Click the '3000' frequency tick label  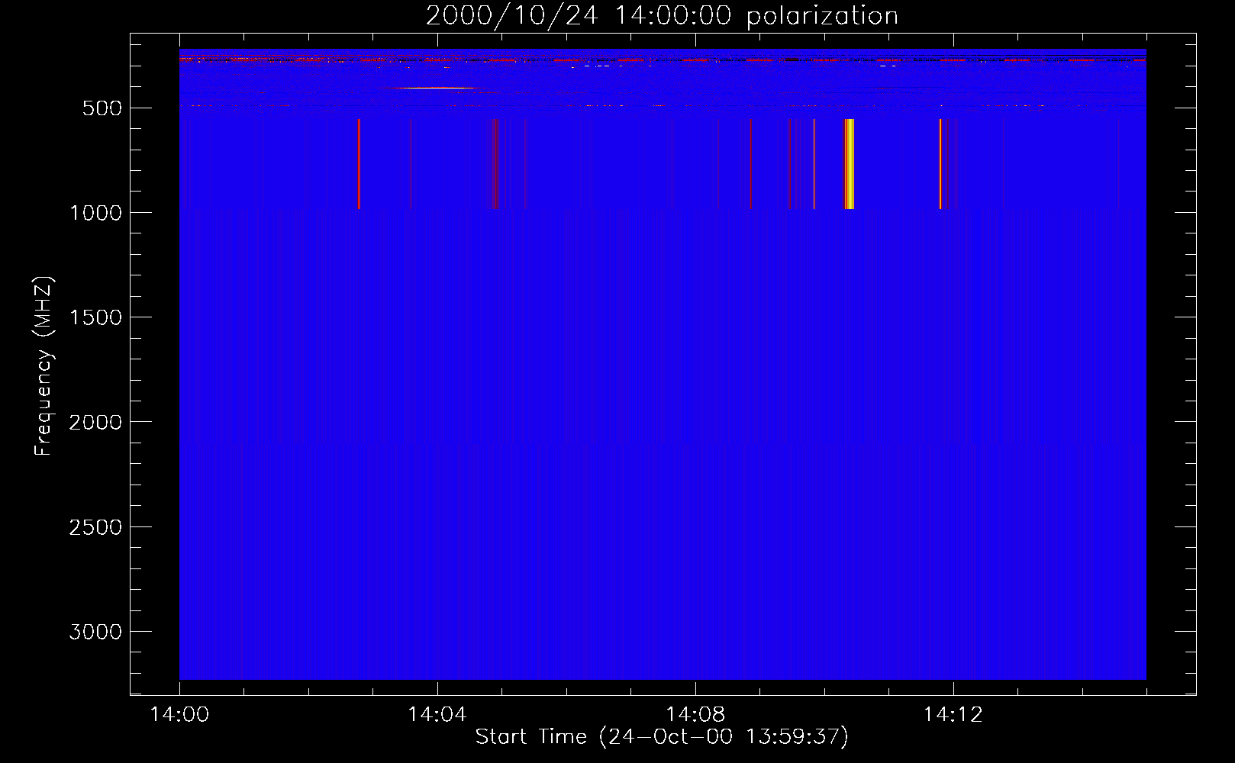tap(95, 632)
